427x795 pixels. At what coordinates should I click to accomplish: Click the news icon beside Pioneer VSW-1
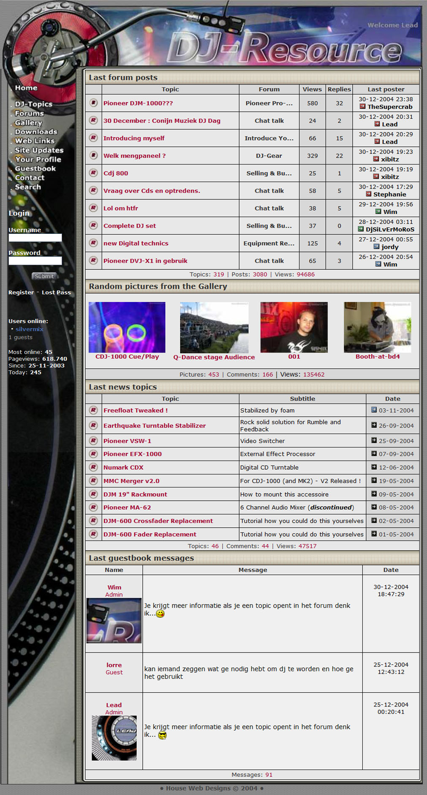point(93,441)
